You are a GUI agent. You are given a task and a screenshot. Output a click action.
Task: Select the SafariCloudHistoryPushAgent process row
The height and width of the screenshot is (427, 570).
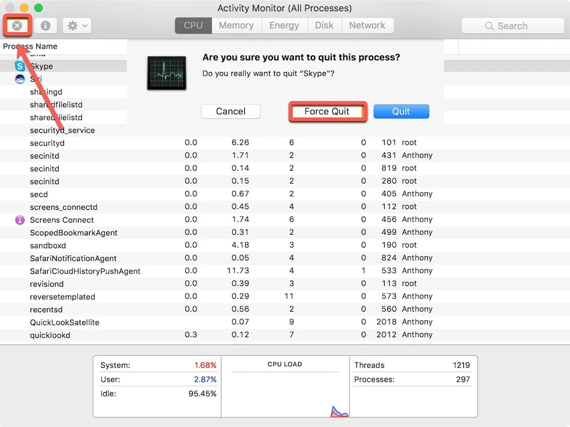pos(85,271)
